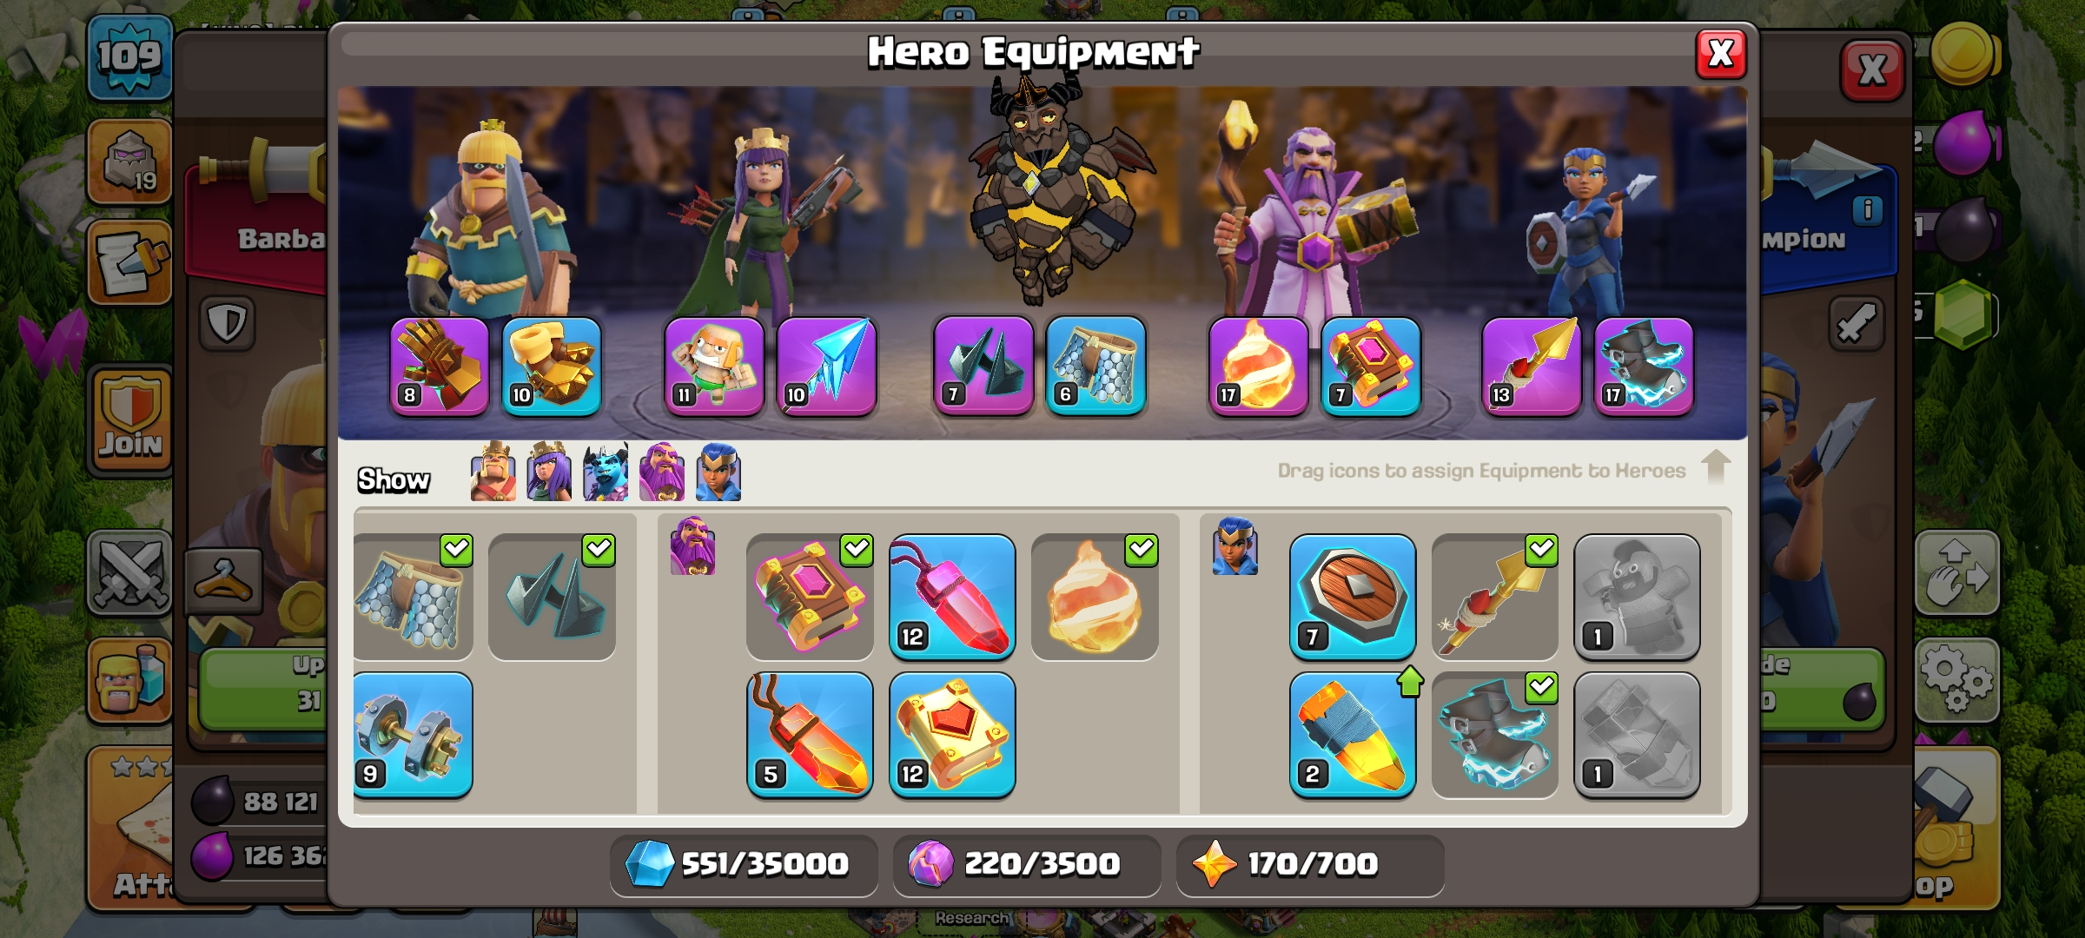The image size is (2085, 938).
Task: Select the level 12 Healing Tome equipment
Action: (952, 735)
